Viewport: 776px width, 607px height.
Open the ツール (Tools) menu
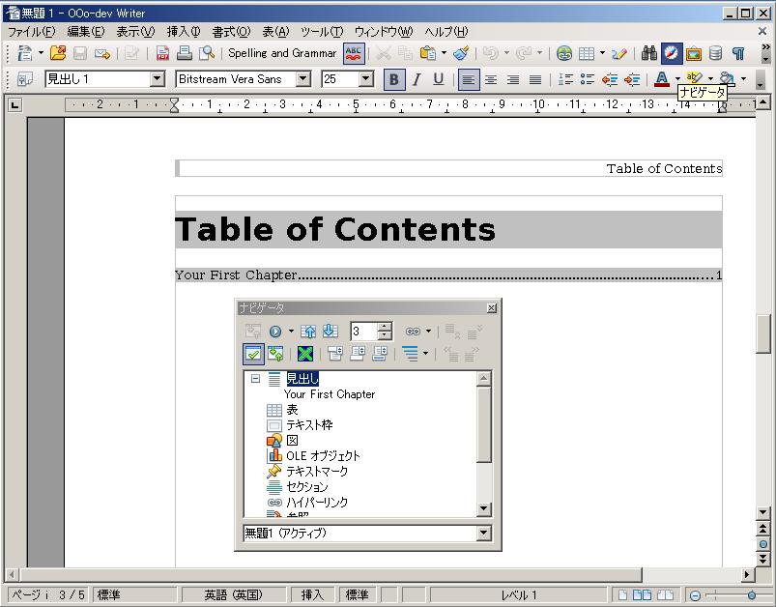point(321,32)
